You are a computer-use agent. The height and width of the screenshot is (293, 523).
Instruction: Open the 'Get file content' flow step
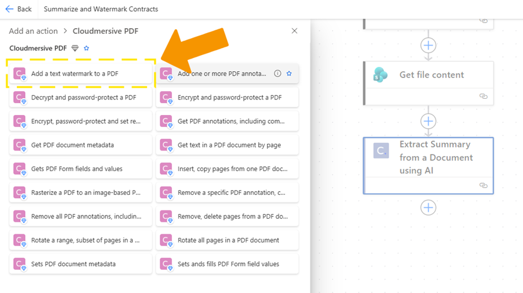point(429,83)
